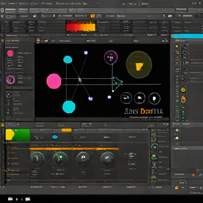Click the yellow folder icon at lower panel's left edge
This screenshot has width=203, height=203.
click(2, 125)
